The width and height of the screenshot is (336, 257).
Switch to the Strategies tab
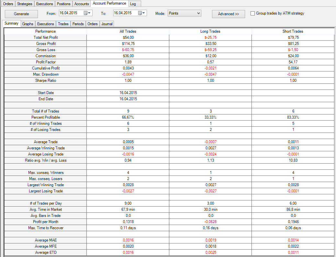[x=25, y=4]
